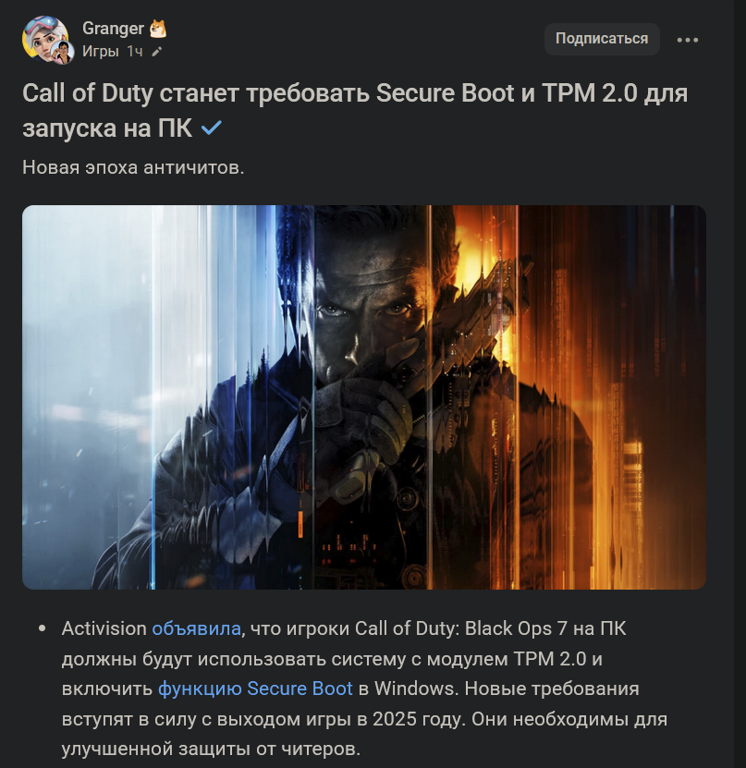Open the Игры category link
The image size is (746, 768).
pyautogui.click(x=101, y=51)
